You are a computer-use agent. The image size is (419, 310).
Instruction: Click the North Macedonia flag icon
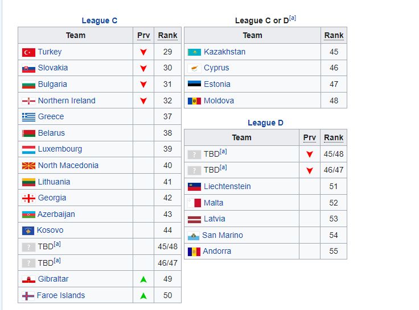click(28, 166)
